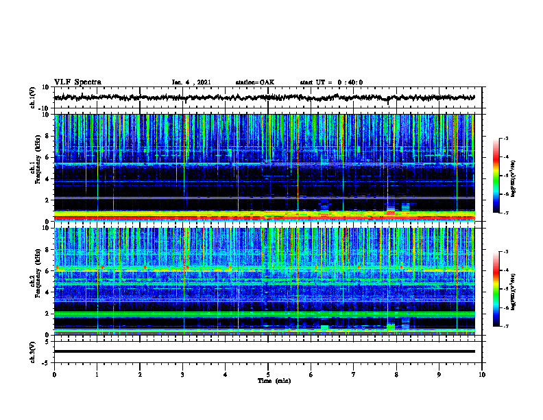Click the ch.2 "Frequency (kHz)" axis label
The height and width of the screenshot is (420, 543).
point(38,272)
